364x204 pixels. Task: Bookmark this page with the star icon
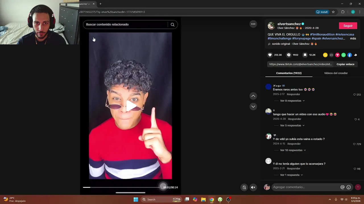[x=333, y=12]
